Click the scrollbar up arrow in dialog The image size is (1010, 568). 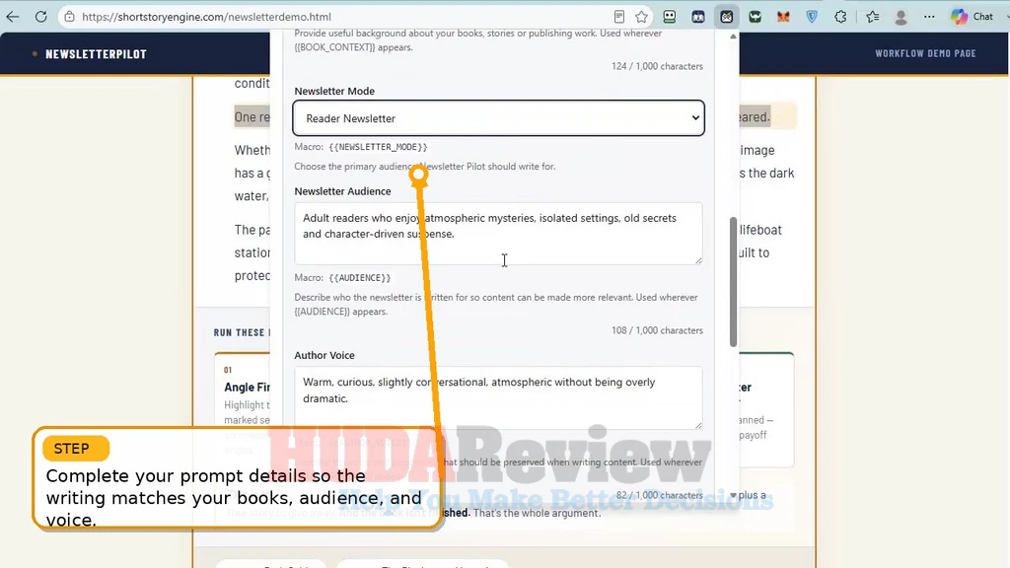(733, 36)
